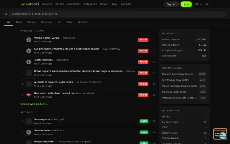
Task: Click placeholder thumbnail for Red gold Tomato paste
Action: [x=29, y=121]
